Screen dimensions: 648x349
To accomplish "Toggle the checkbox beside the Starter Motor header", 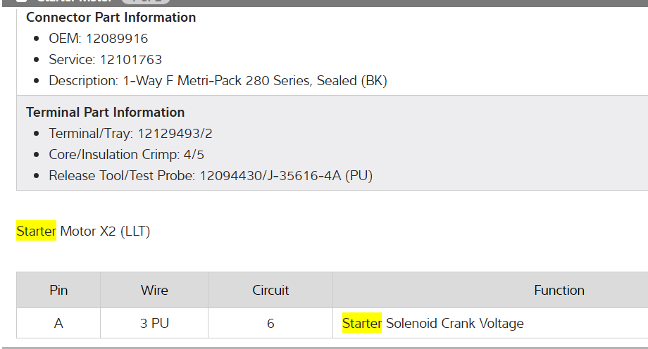I will (x=21, y=1).
